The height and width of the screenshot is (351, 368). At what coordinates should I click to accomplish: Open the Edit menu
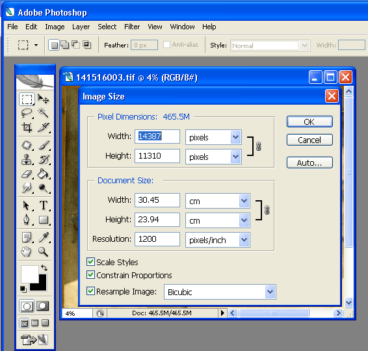[31, 27]
